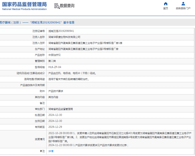
Task: Click the section header with 湘械注准20192090941 基本信息
Action: tap(37, 22)
